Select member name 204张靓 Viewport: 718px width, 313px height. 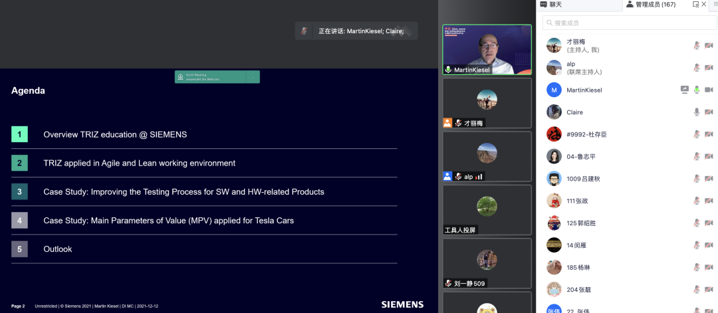point(579,290)
